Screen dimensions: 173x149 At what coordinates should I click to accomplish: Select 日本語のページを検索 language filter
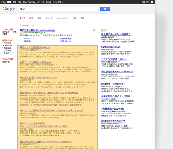[9, 33]
